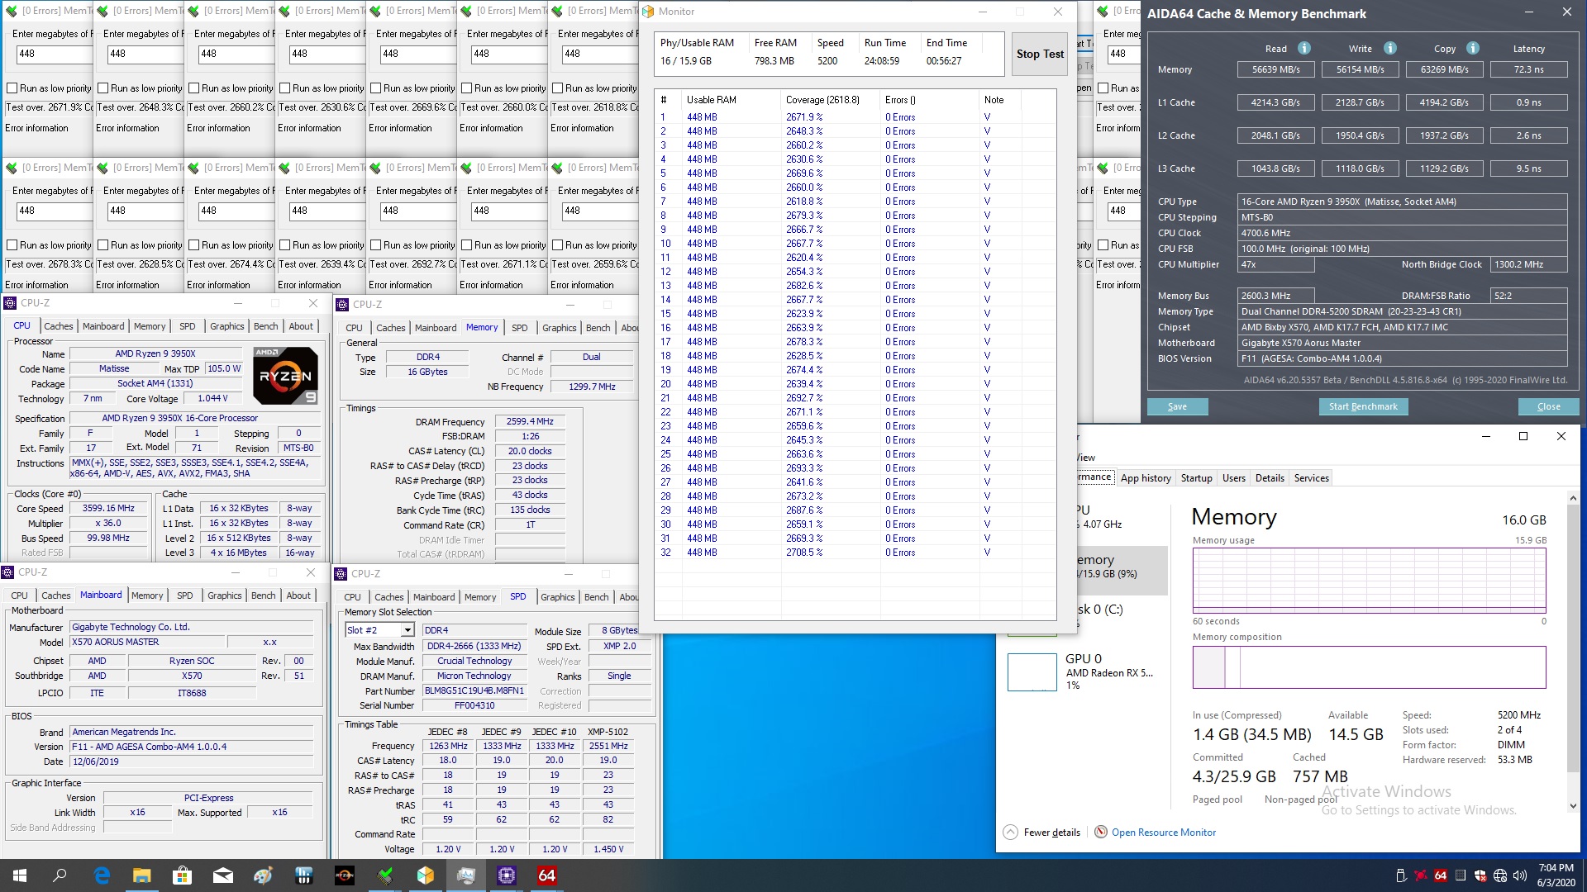Image resolution: width=1587 pixels, height=892 pixels.
Task: Enable low priority in MemTest at 2630.6%
Action: (x=285, y=88)
